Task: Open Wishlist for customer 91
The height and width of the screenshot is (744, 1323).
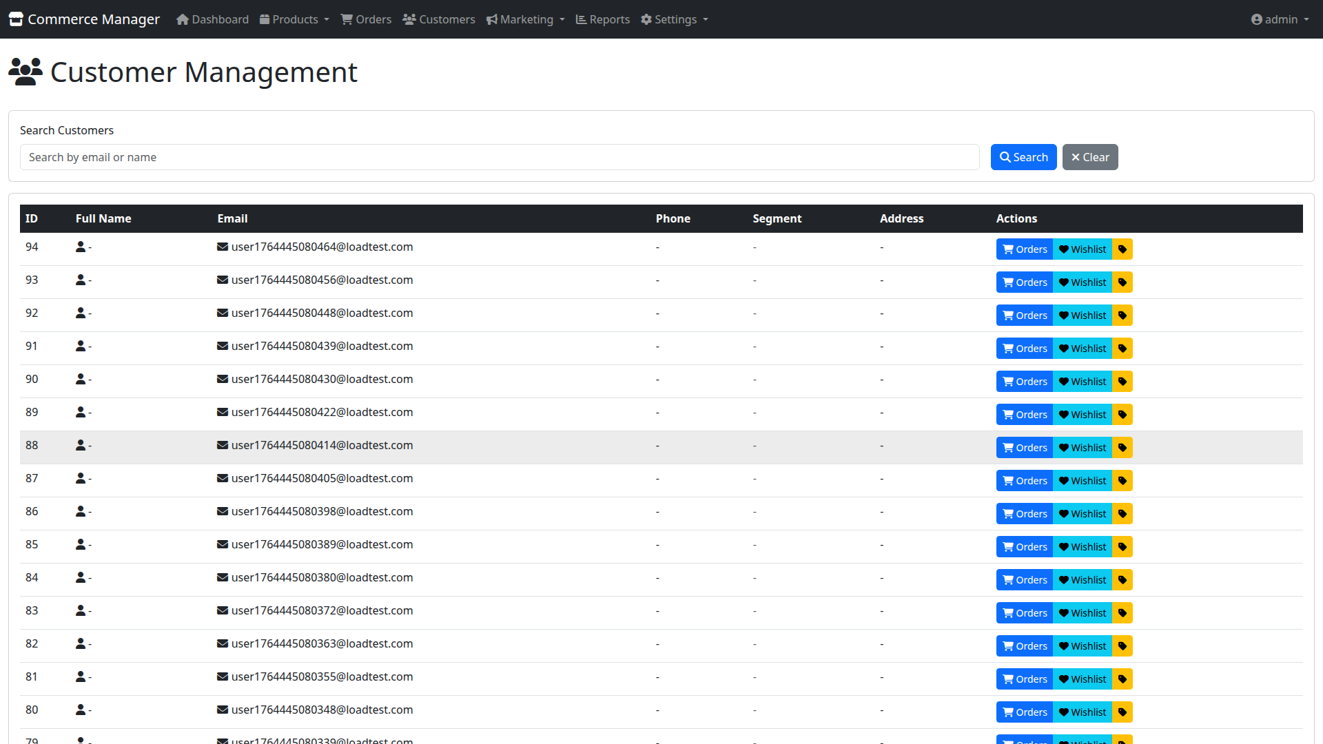Action: 1082,349
